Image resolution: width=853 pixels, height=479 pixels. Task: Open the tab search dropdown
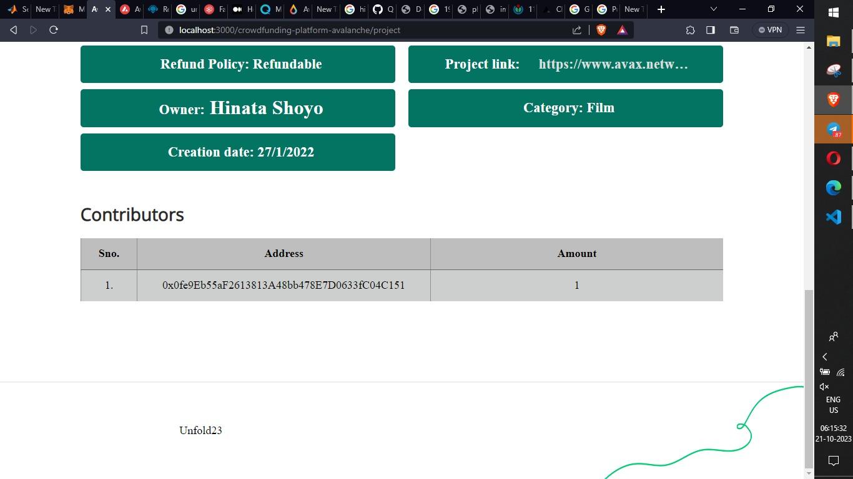tap(714, 9)
